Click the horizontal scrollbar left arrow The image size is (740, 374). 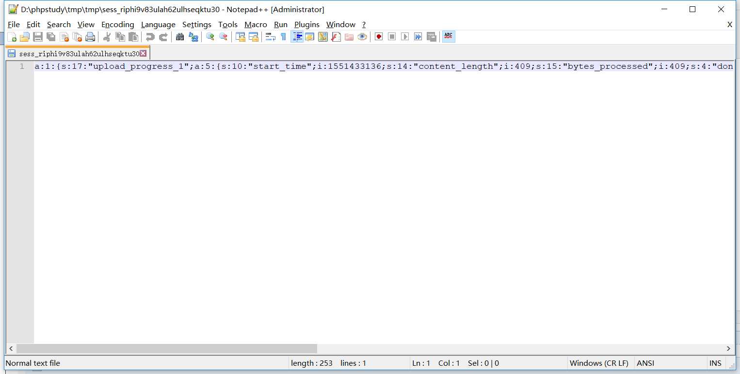coord(11,348)
